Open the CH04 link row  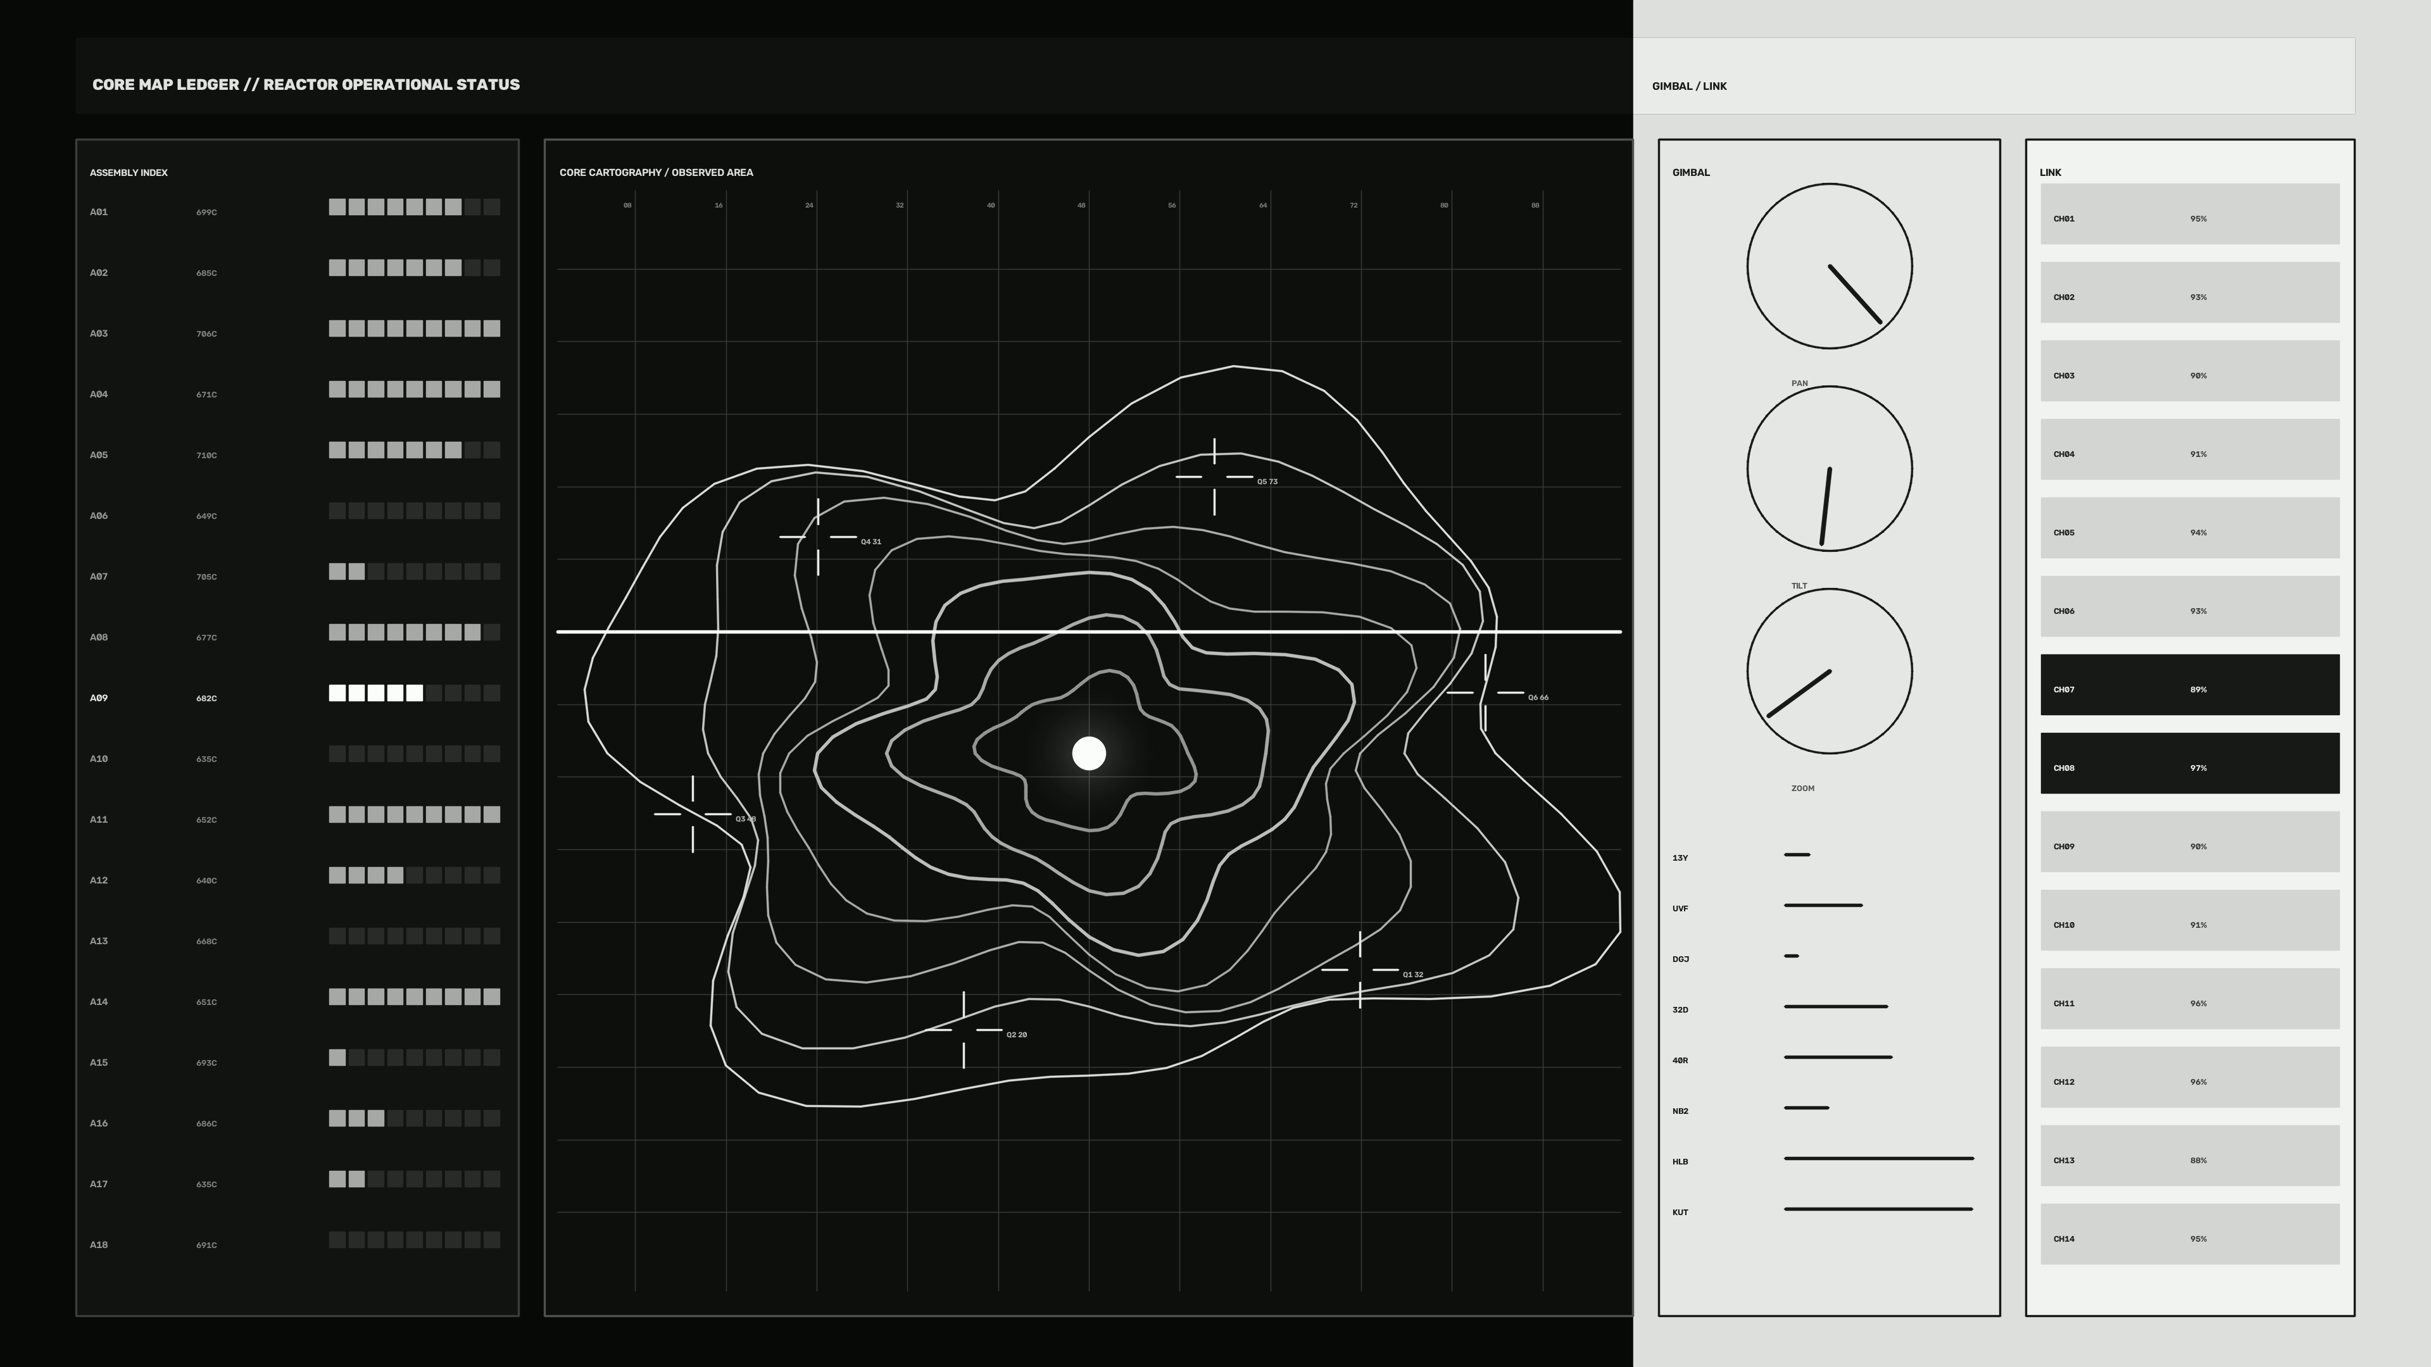coord(2189,449)
